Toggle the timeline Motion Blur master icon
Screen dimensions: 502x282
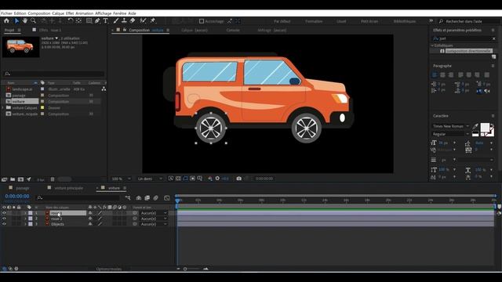155,198
